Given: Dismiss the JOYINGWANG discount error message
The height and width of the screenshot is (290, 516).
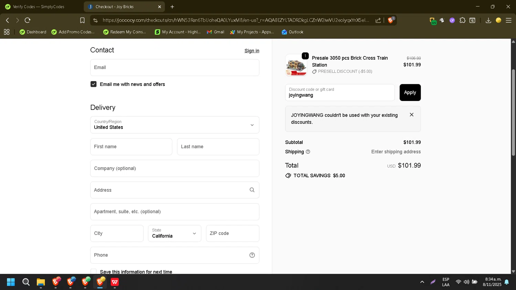Looking at the screenshot, I should [411, 115].
